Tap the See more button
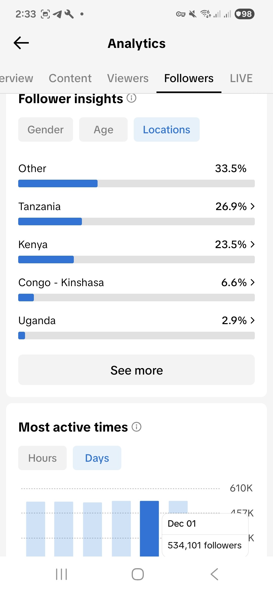This screenshot has height=593, width=273. pos(136,370)
